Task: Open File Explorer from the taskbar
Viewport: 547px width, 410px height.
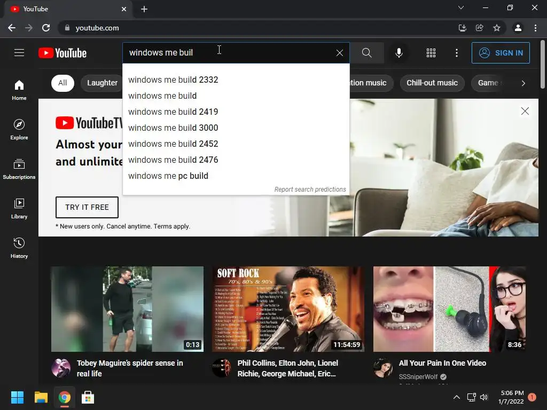Action: click(41, 397)
